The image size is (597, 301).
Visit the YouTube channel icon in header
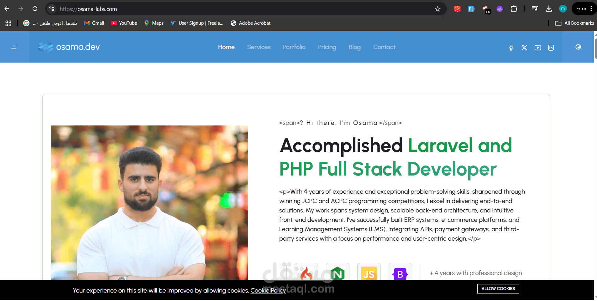point(538,48)
